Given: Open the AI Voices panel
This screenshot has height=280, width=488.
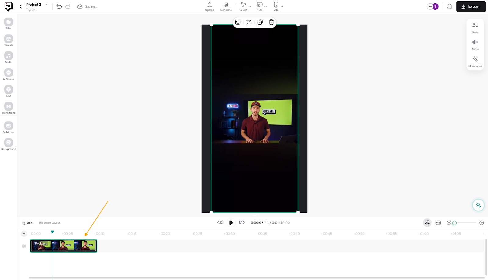Looking at the screenshot, I should 9,74.
